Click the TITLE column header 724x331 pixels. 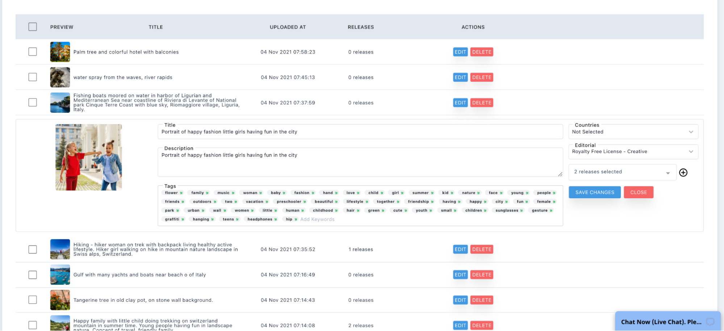click(x=155, y=27)
